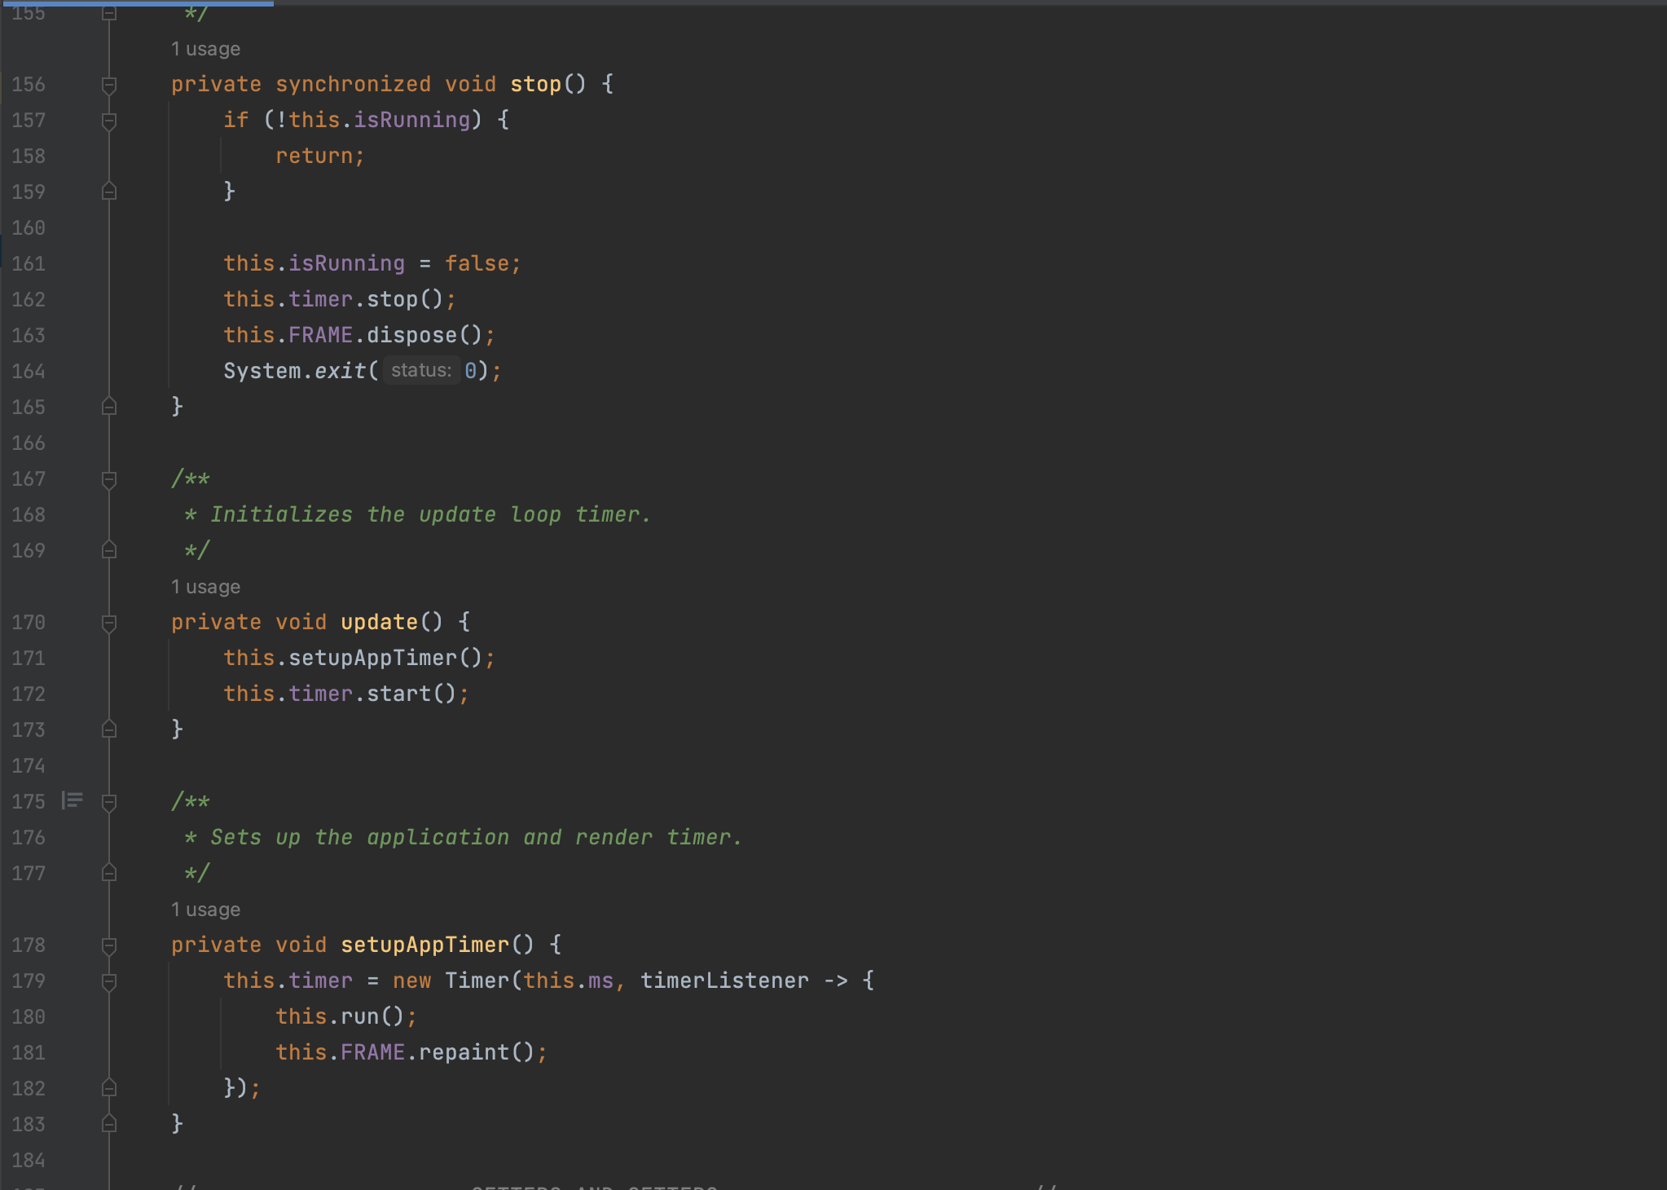Collapse the stop() method via its fold arrow
This screenshot has width=1667, height=1190.
[108, 84]
